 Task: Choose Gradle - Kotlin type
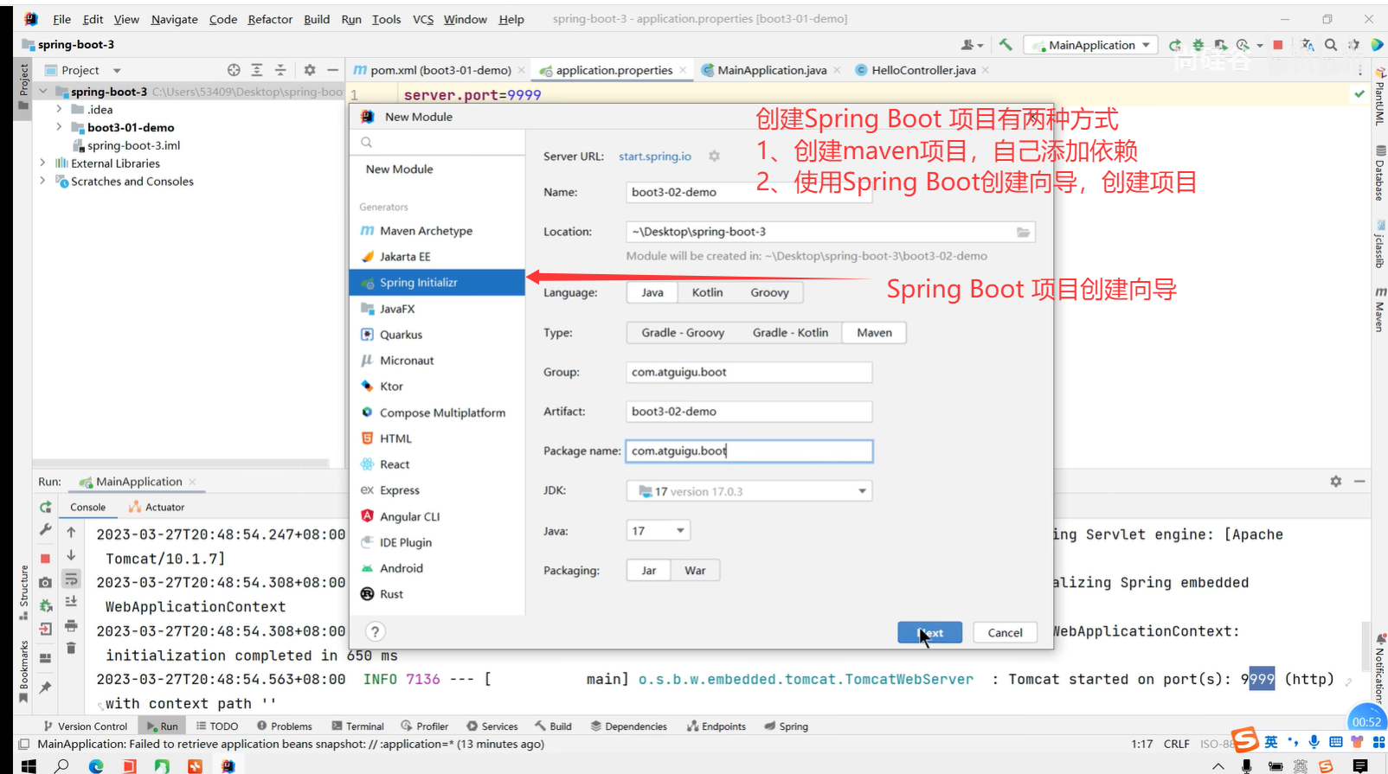[x=790, y=332]
